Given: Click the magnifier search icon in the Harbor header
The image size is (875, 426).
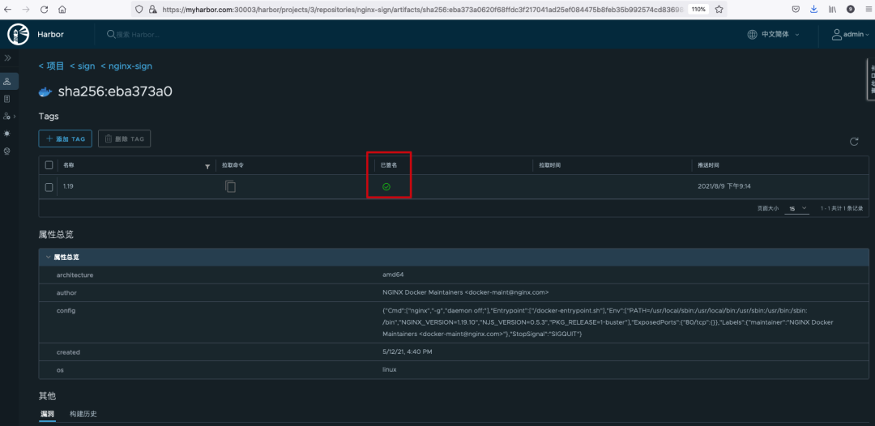Looking at the screenshot, I should coord(111,35).
